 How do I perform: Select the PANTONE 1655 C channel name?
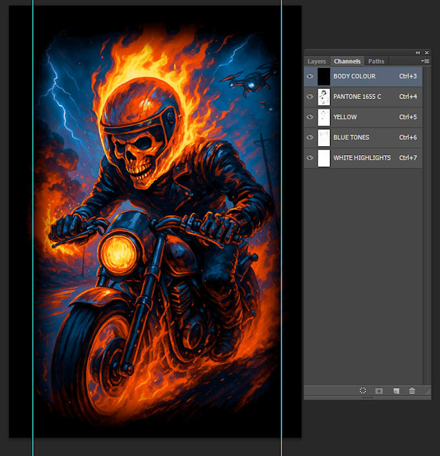pos(357,96)
